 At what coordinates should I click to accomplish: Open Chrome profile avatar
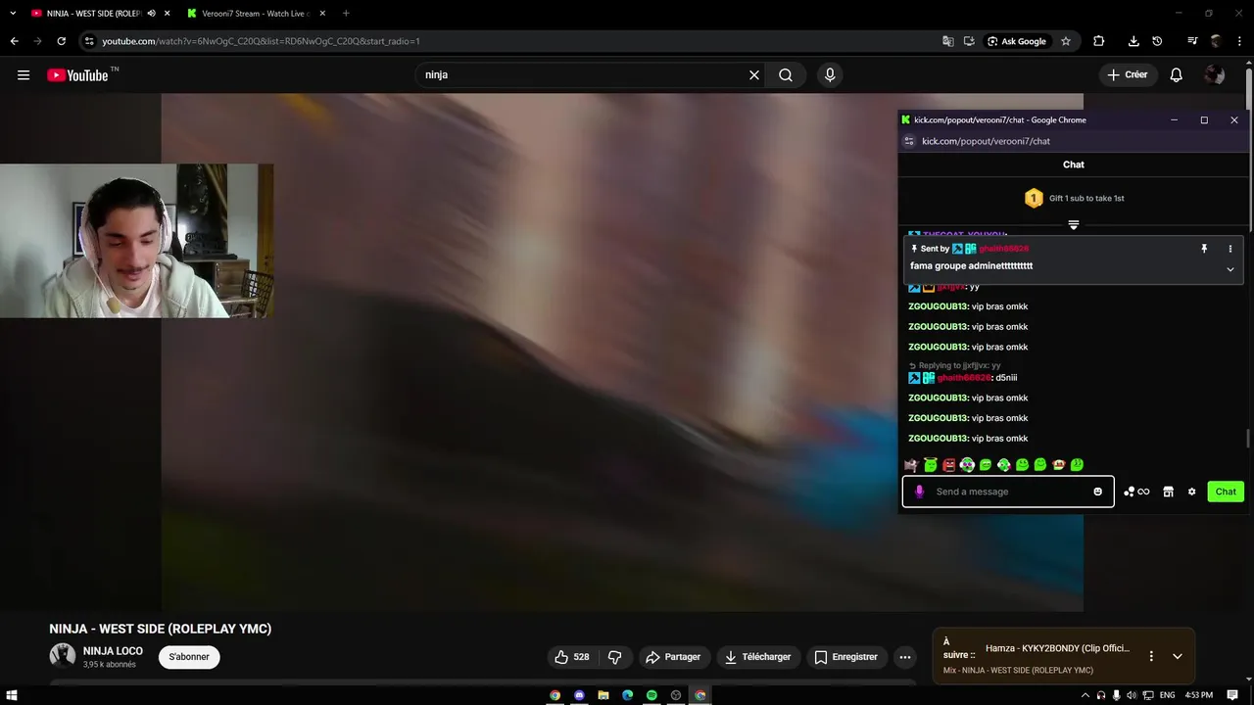pos(1216,41)
